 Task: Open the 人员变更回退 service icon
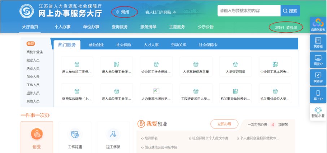click(235, 64)
